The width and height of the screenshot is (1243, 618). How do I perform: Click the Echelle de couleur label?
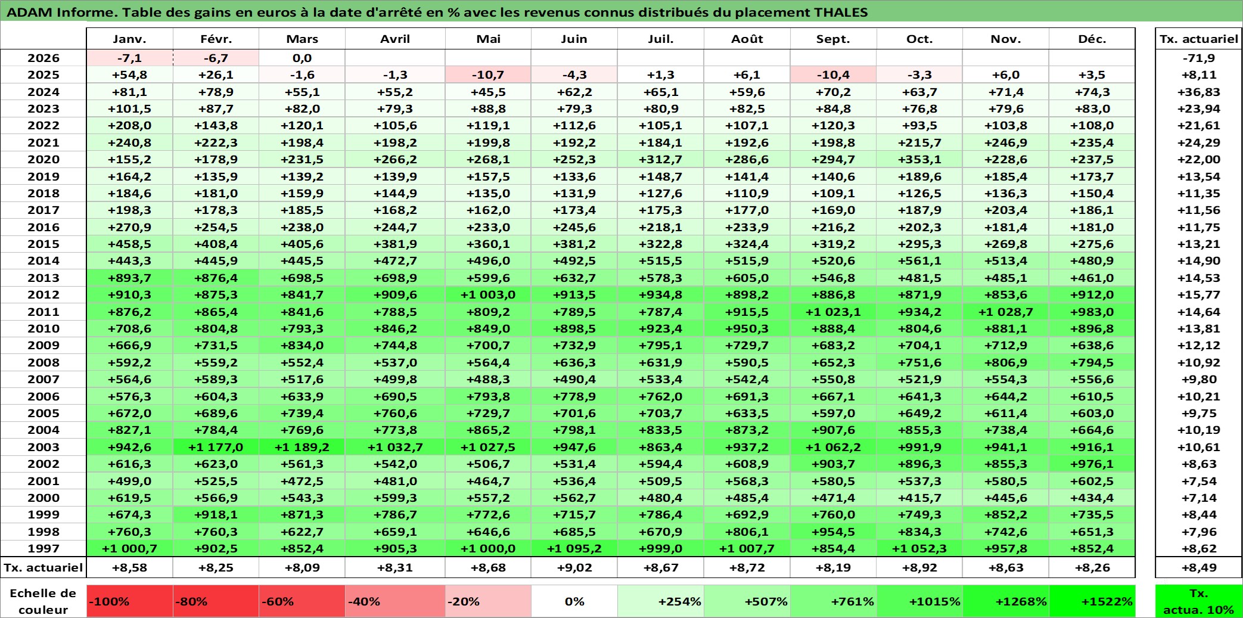pos(43,601)
